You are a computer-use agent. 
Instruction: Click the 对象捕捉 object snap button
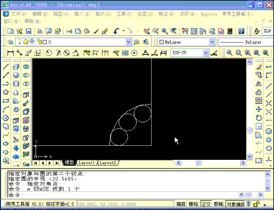[x=235, y=204]
